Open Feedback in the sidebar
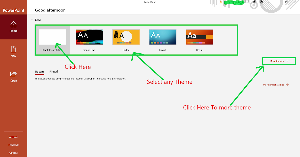This screenshot has width=300, height=157. 13,145
